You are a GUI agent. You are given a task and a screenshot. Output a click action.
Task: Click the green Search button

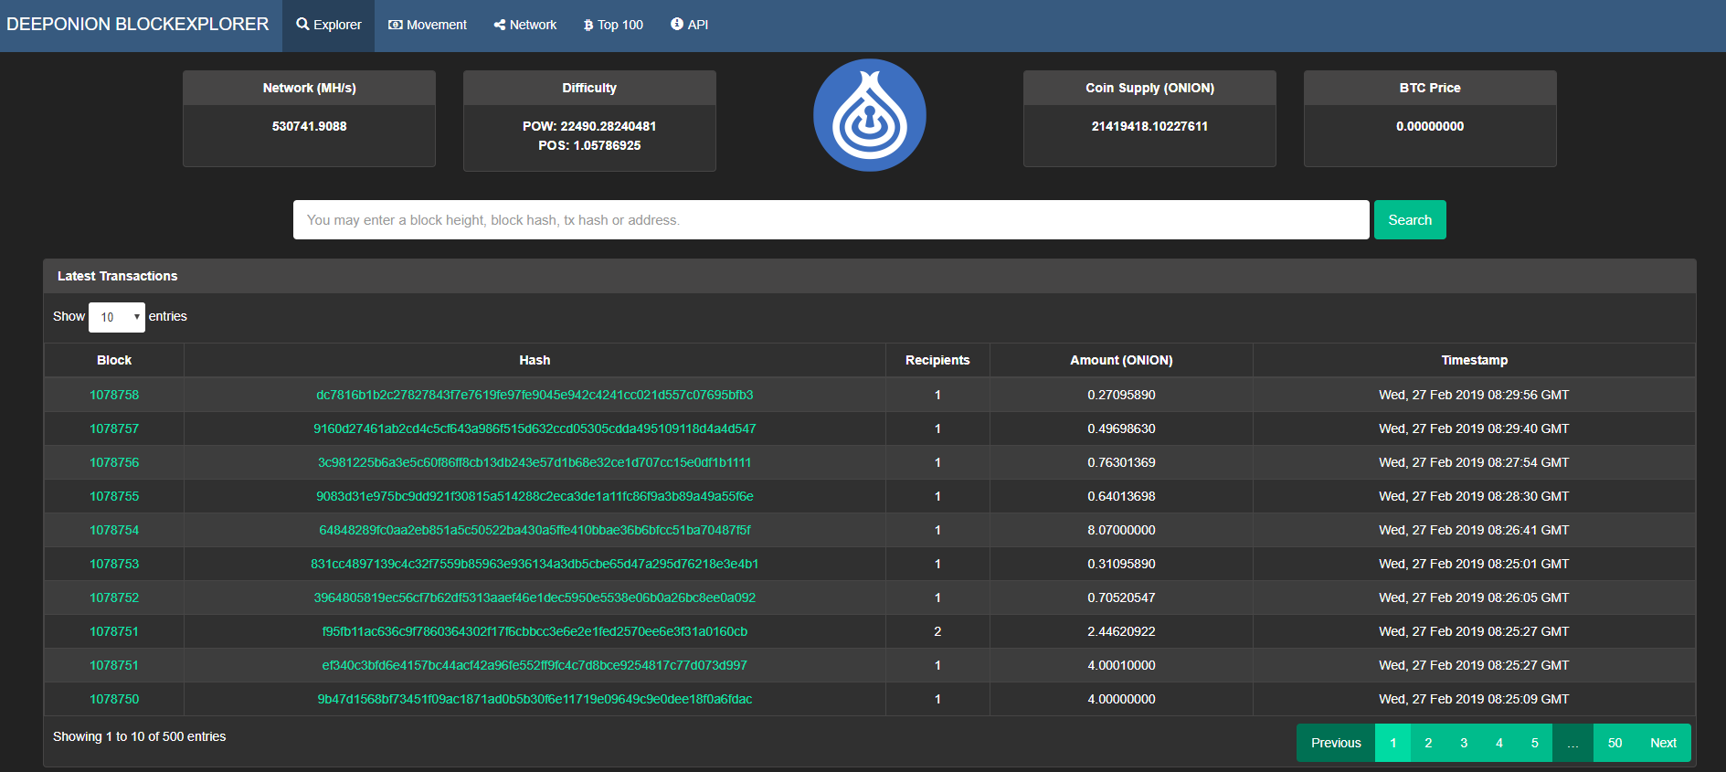(1410, 220)
